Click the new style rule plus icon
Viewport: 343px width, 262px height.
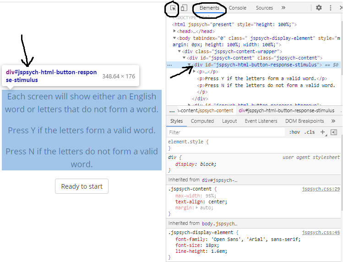point(322,132)
